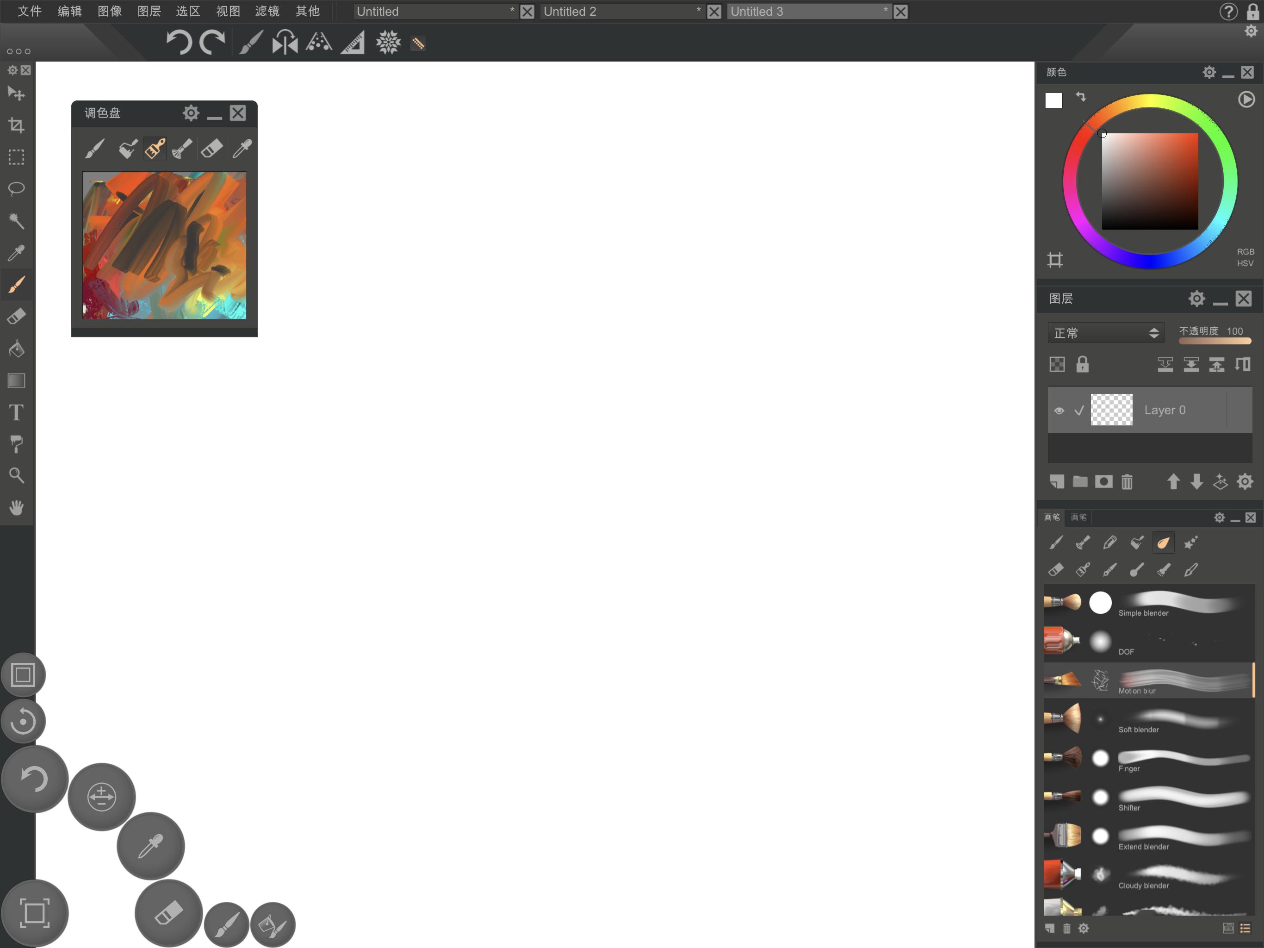Screen dimensions: 1264x948
Task: Switch color panel to HSV mode
Action: (x=1245, y=263)
